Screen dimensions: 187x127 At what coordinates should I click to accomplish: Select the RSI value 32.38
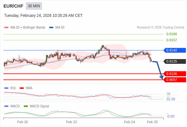(171, 99)
